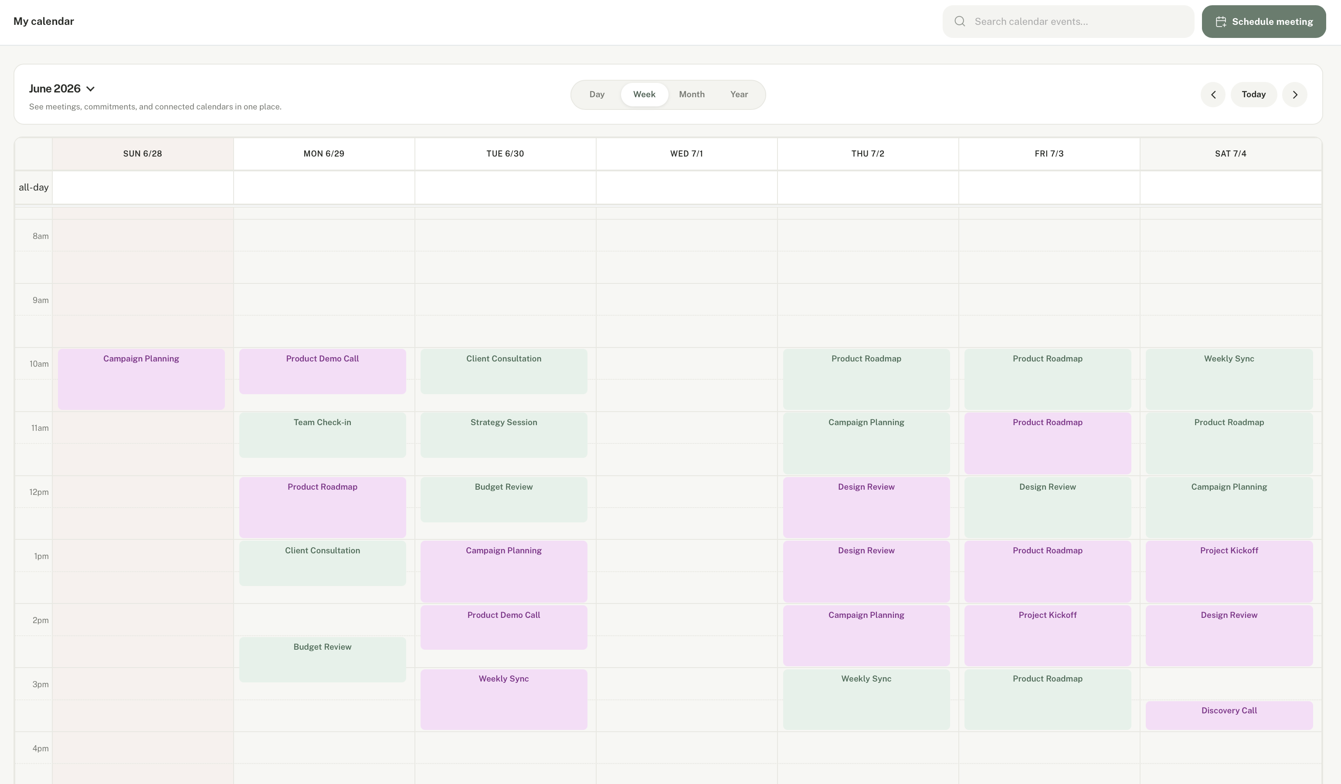Open Thursday's 1pm Design Review event
The width and height of the screenshot is (1341, 784).
point(866,572)
